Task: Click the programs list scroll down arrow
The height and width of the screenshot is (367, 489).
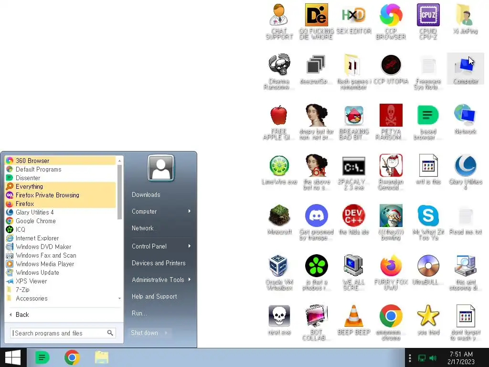Action: (x=119, y=299)
